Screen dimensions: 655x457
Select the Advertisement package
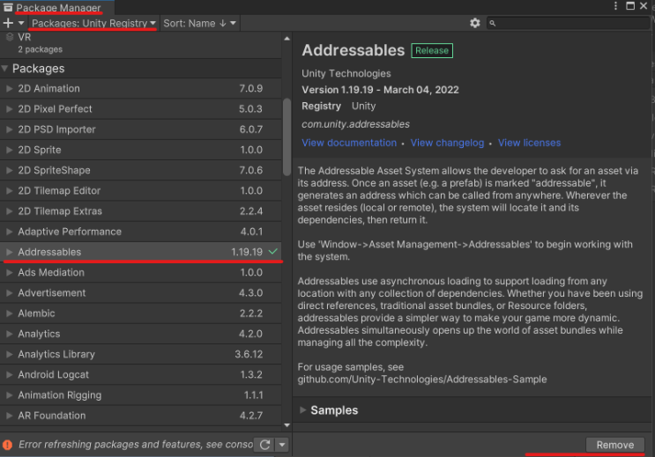pyautogui.click(x=141, y=293)
